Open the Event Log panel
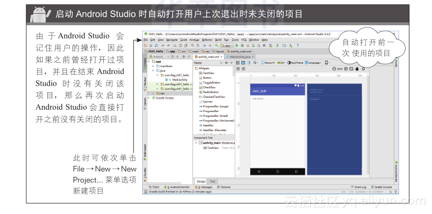The width and height of the screenshot is (432, 214). (358, 187)
